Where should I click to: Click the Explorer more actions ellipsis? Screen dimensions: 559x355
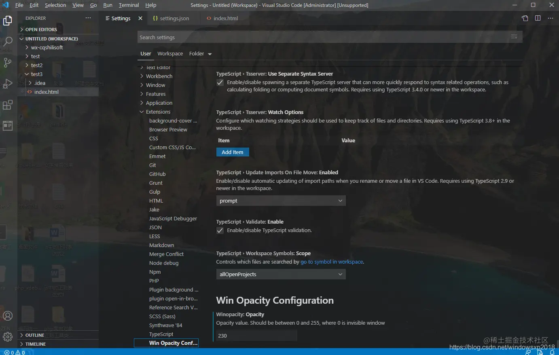(88, 18)
